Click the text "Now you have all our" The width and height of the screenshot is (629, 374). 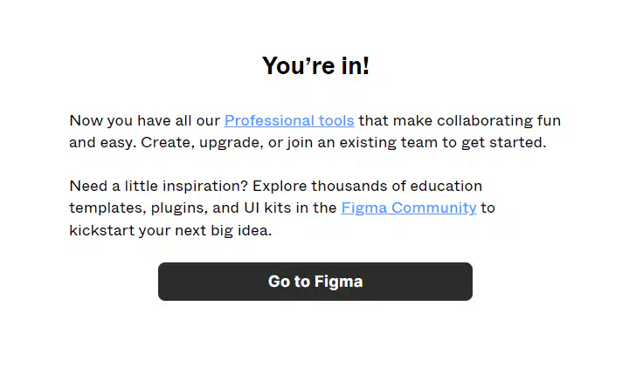[x=145, y=120]
